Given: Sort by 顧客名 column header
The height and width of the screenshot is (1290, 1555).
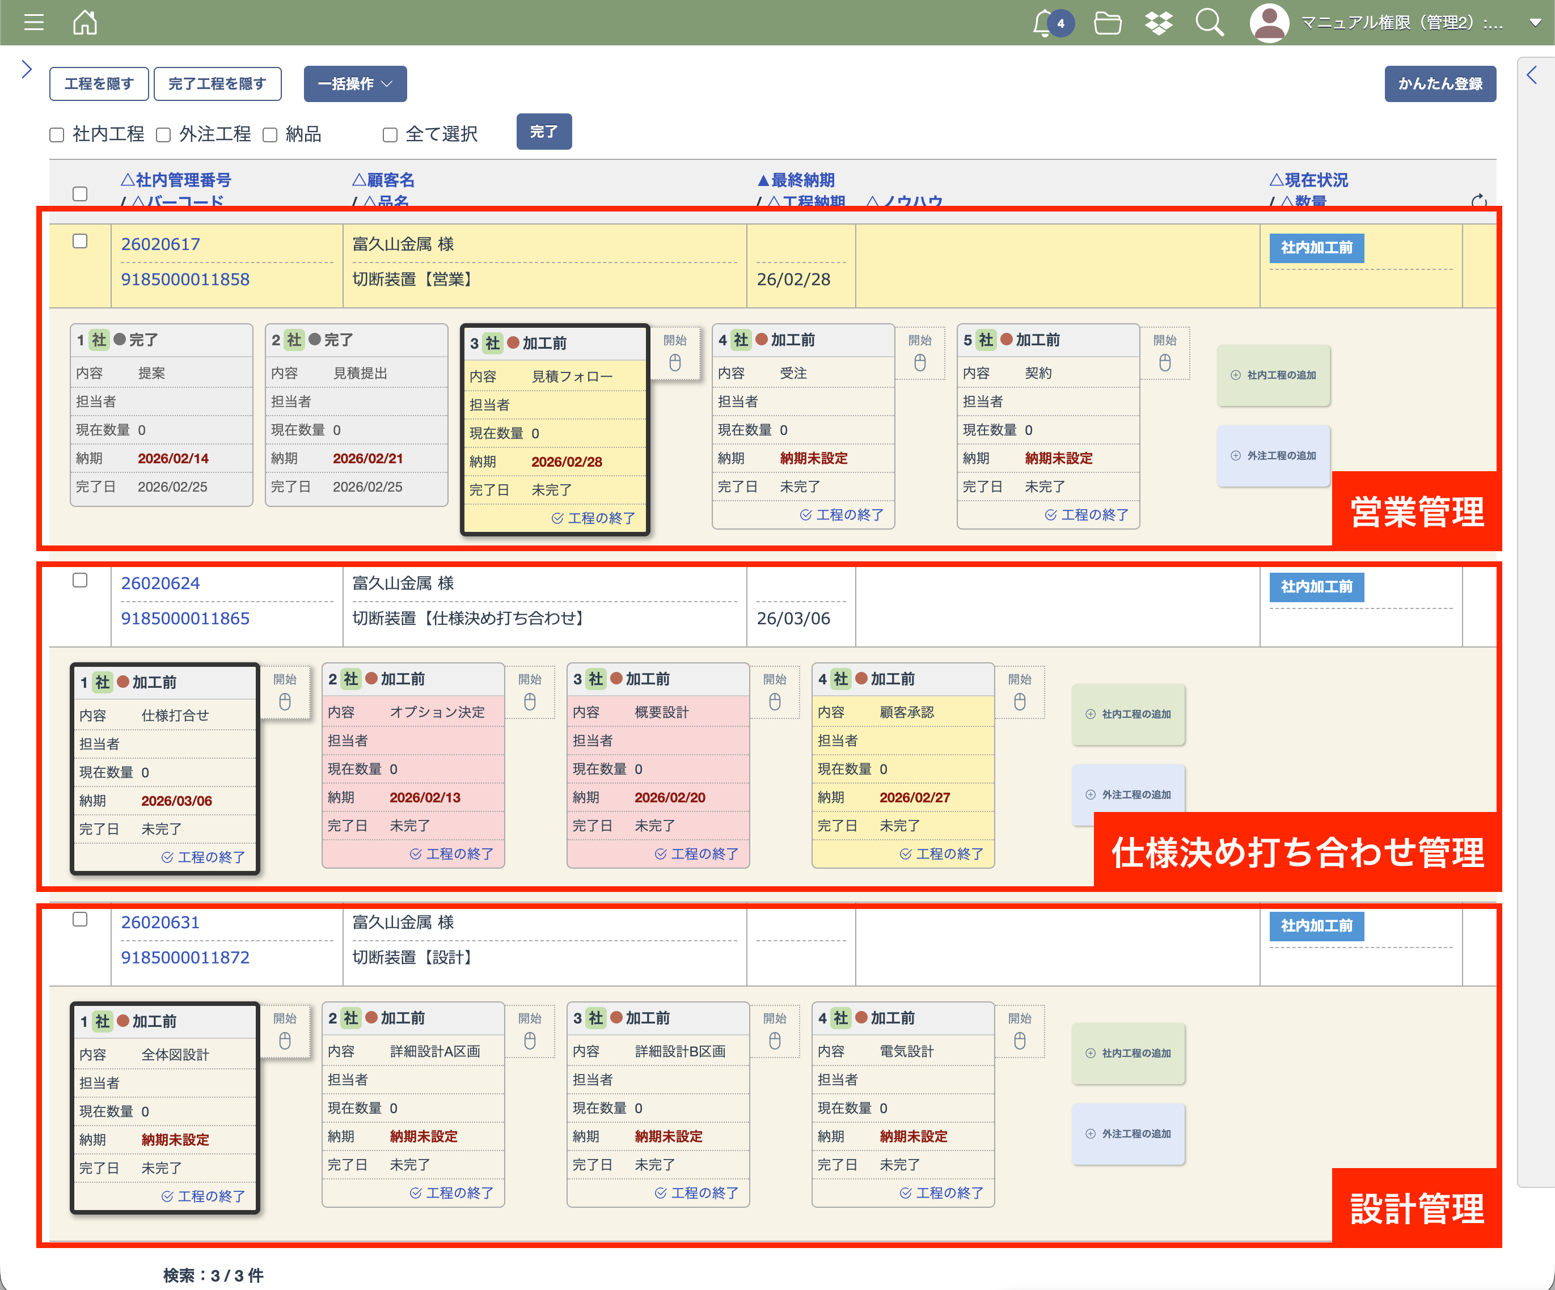Looking at the screenshot, I should (x=383, y=180).
